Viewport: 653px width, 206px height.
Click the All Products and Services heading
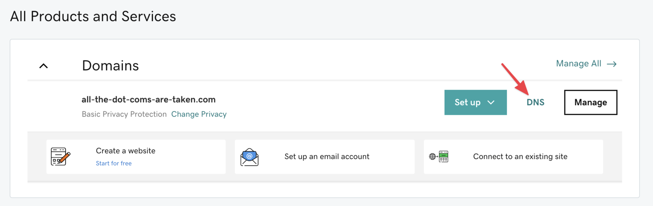pos(93,16)
